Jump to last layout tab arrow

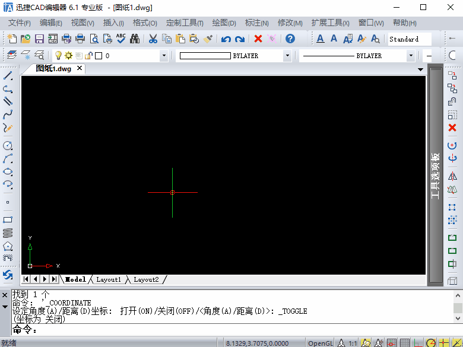[x=54, y=279]
